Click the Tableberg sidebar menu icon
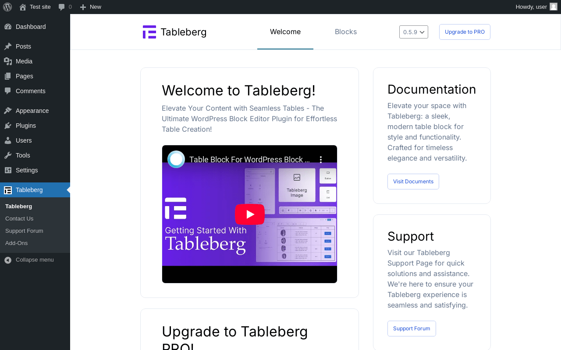Image resolution: width=561 pixels, height=350 pixels. click(x=8, y=190)
